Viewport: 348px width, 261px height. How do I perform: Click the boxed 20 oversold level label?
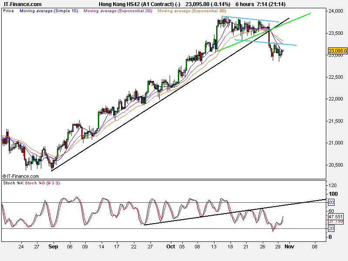point(331,228)
